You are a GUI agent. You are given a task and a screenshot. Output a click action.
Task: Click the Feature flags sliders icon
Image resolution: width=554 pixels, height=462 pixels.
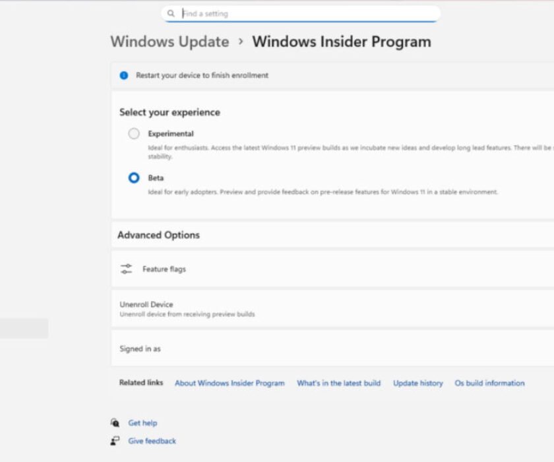click(126, 269)
